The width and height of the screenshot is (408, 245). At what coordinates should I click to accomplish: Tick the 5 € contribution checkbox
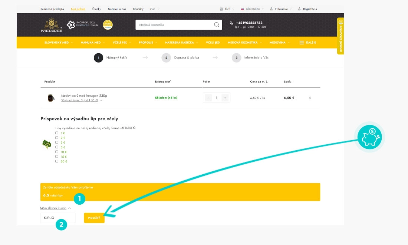pos(57,147)
